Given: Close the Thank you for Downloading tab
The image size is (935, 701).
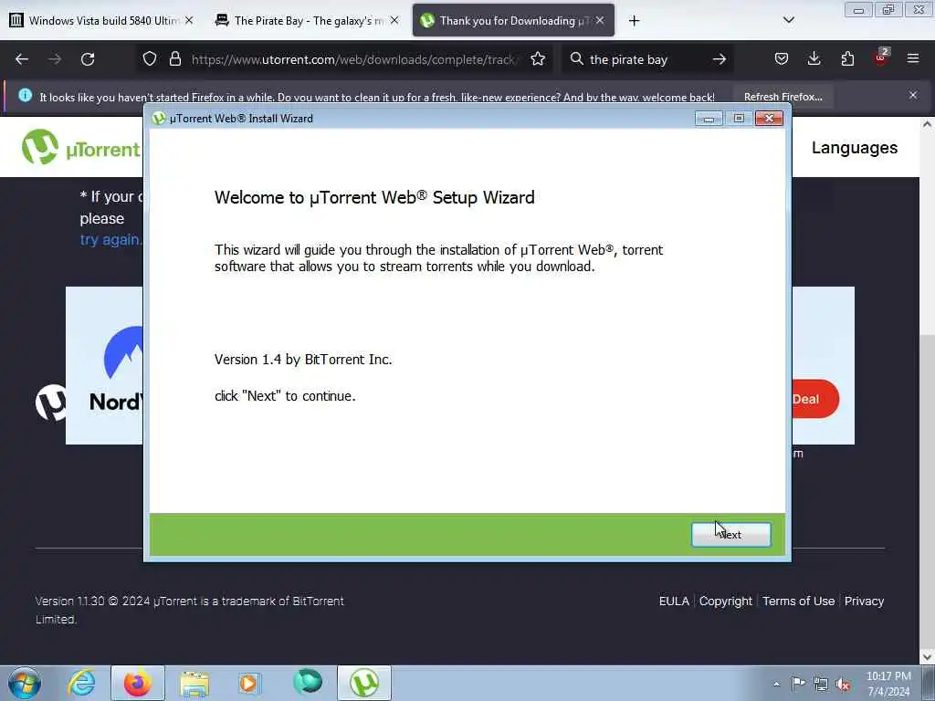Looking at the screenshot, I should click(600, 20).
